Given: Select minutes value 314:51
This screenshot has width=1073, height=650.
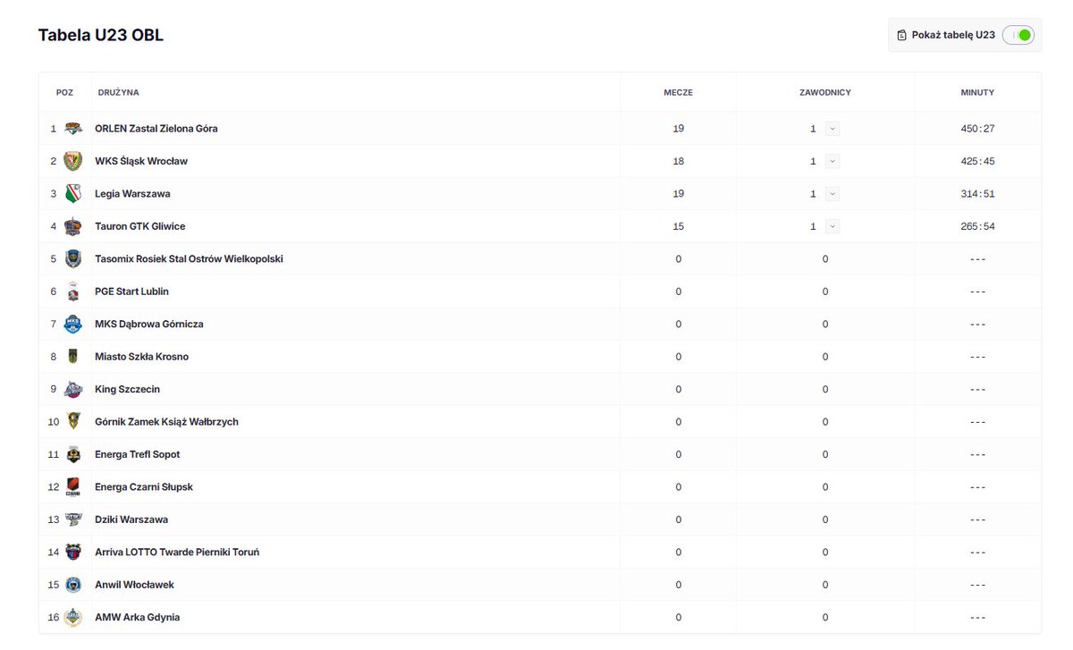Looking at the screenshot, I should (x=977, y=194).
